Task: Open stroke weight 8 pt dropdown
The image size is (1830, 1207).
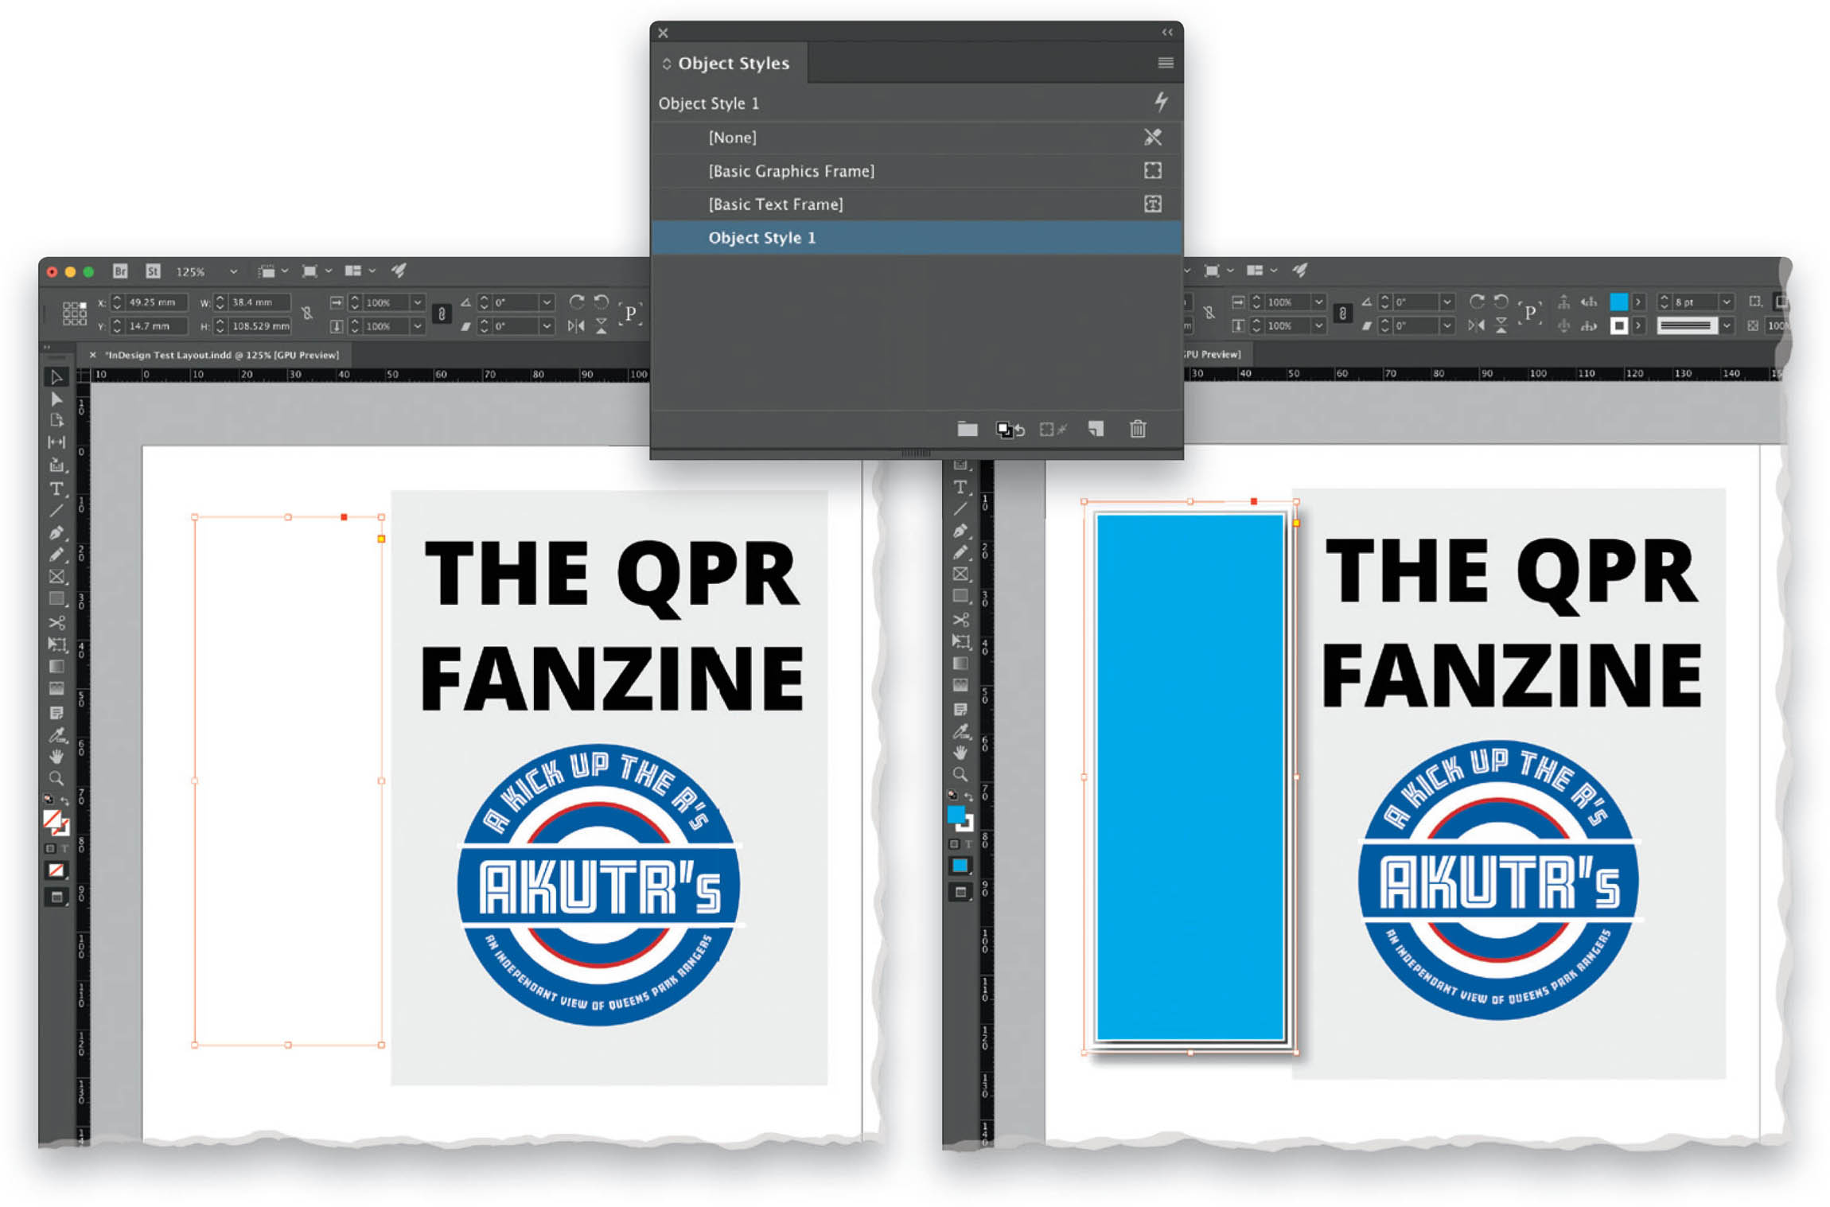Action: click(x=1726, y=302)
